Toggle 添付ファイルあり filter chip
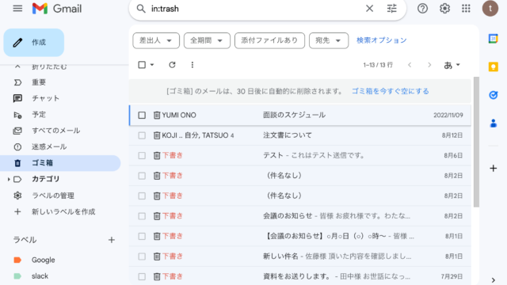This screenshot has width=507, height=285. click(x=269, y=40)
